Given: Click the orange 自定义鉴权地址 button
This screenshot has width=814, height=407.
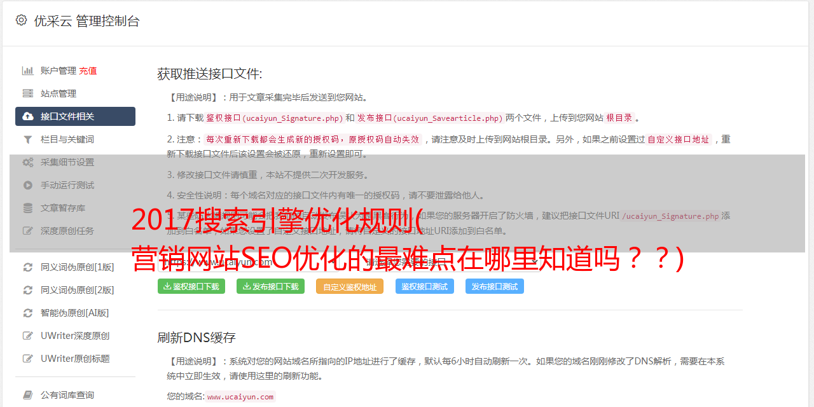Looking at the screenshot, I should [350, 286].
